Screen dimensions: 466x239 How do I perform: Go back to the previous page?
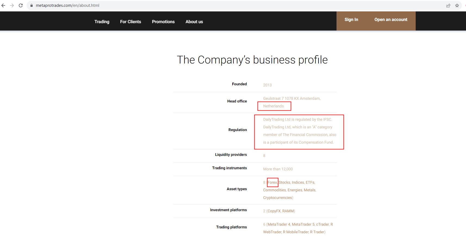click(x=3, y=5)
